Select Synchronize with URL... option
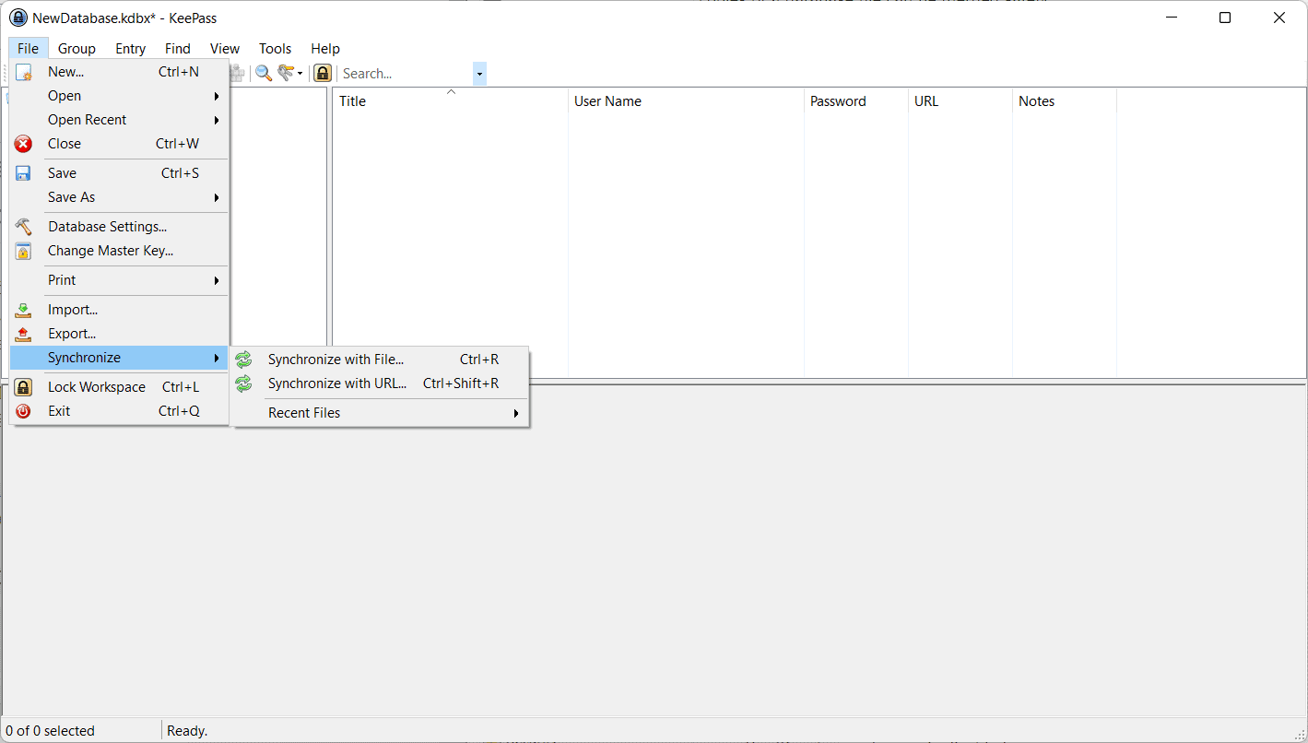1308x743 pixels. 380,383
